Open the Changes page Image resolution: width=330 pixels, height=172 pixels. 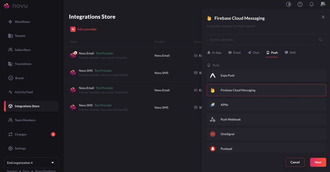pos(20,134)
